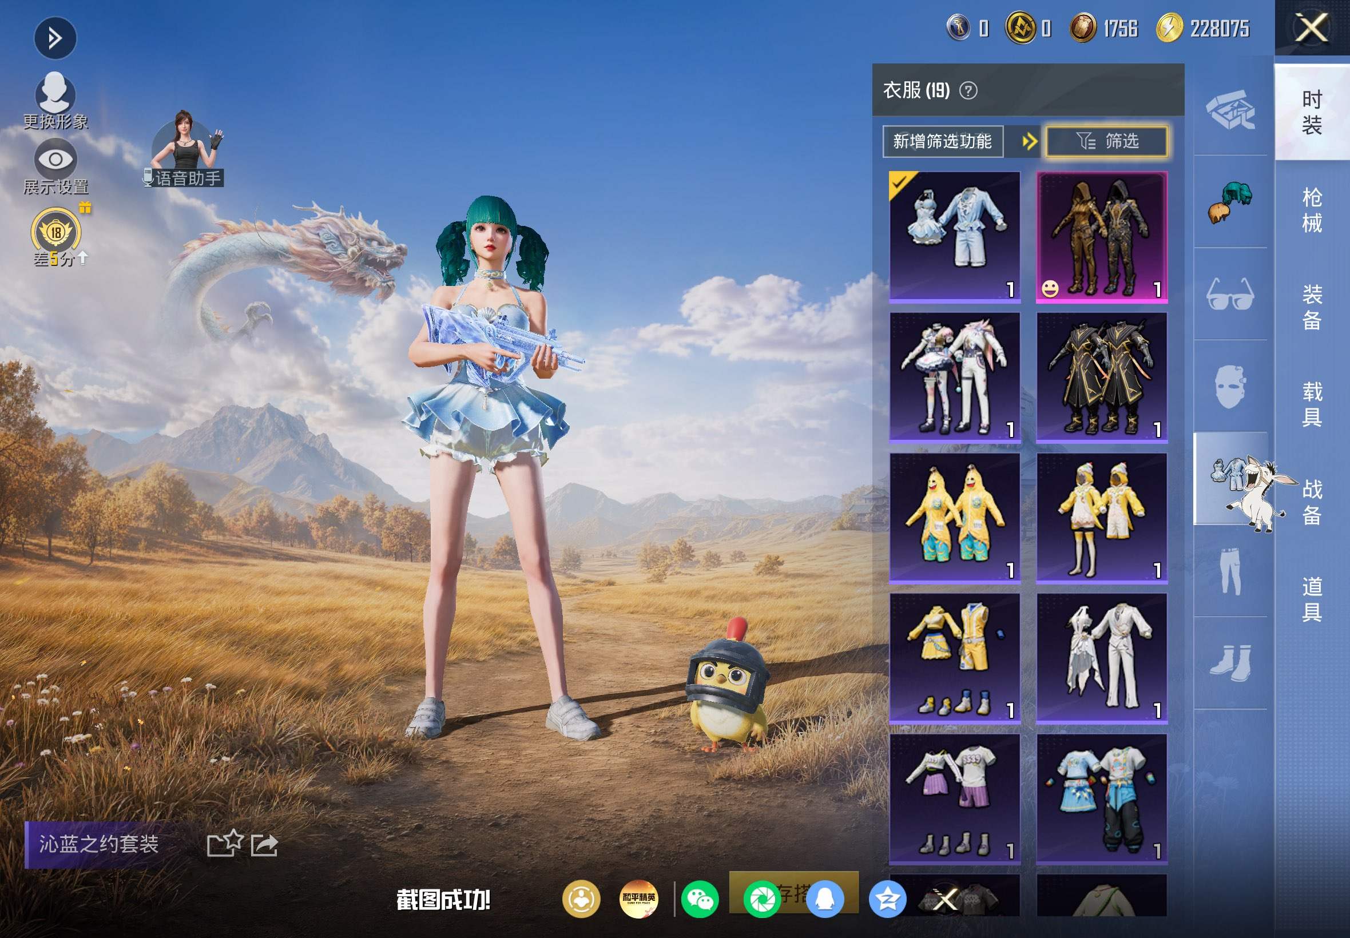Click the yellow double-arrow next to 筛选

coord(1029,141)
